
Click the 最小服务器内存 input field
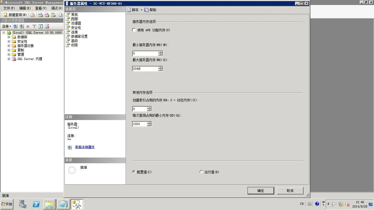(145, 53)
